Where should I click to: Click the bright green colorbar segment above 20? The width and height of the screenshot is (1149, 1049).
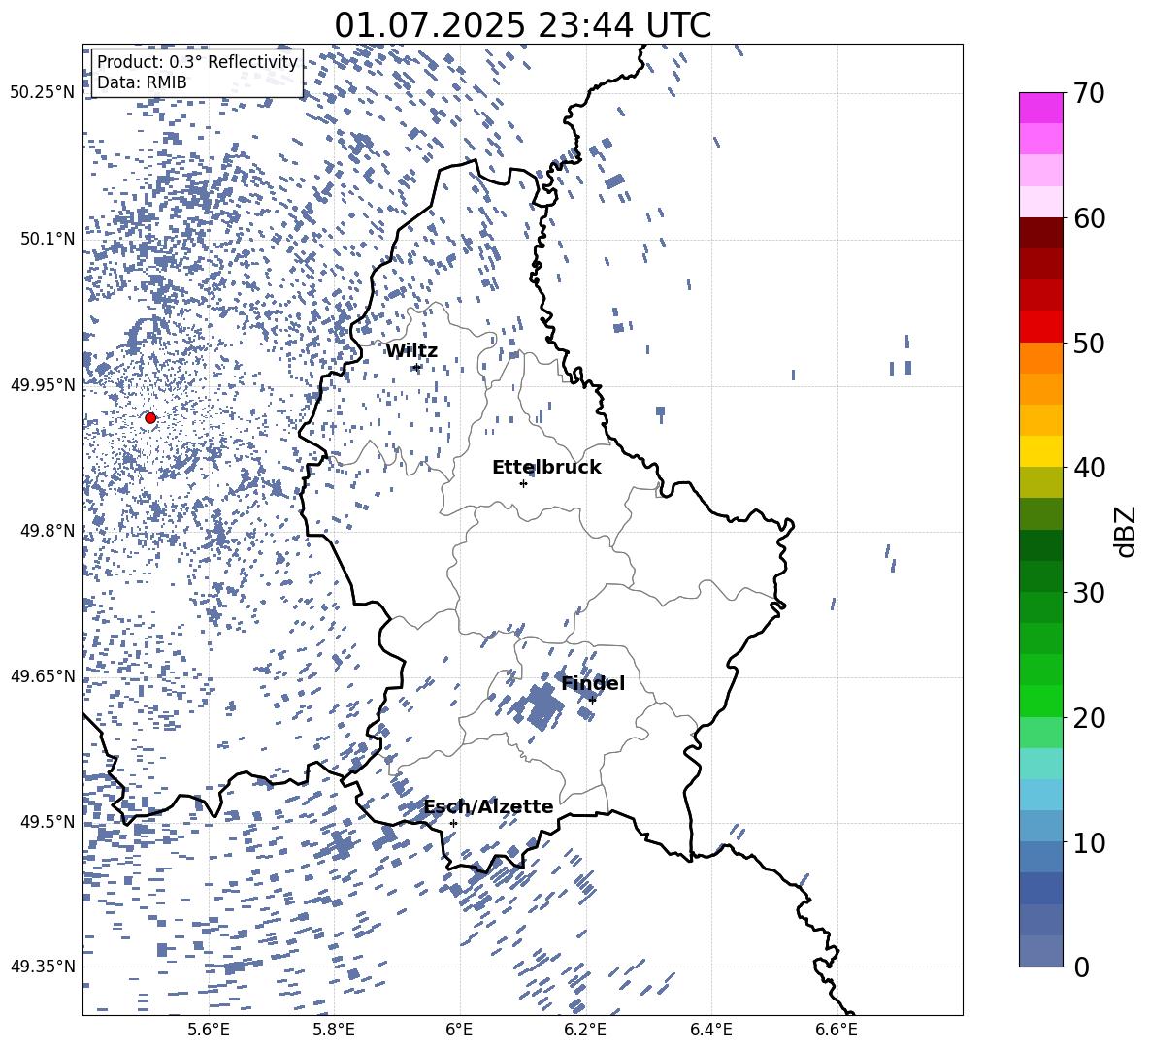[1040, 701]
